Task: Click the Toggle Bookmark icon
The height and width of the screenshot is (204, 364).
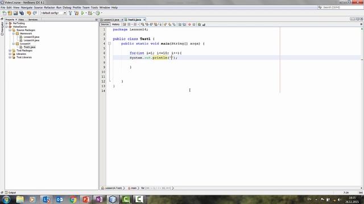Action: (174, 24)
